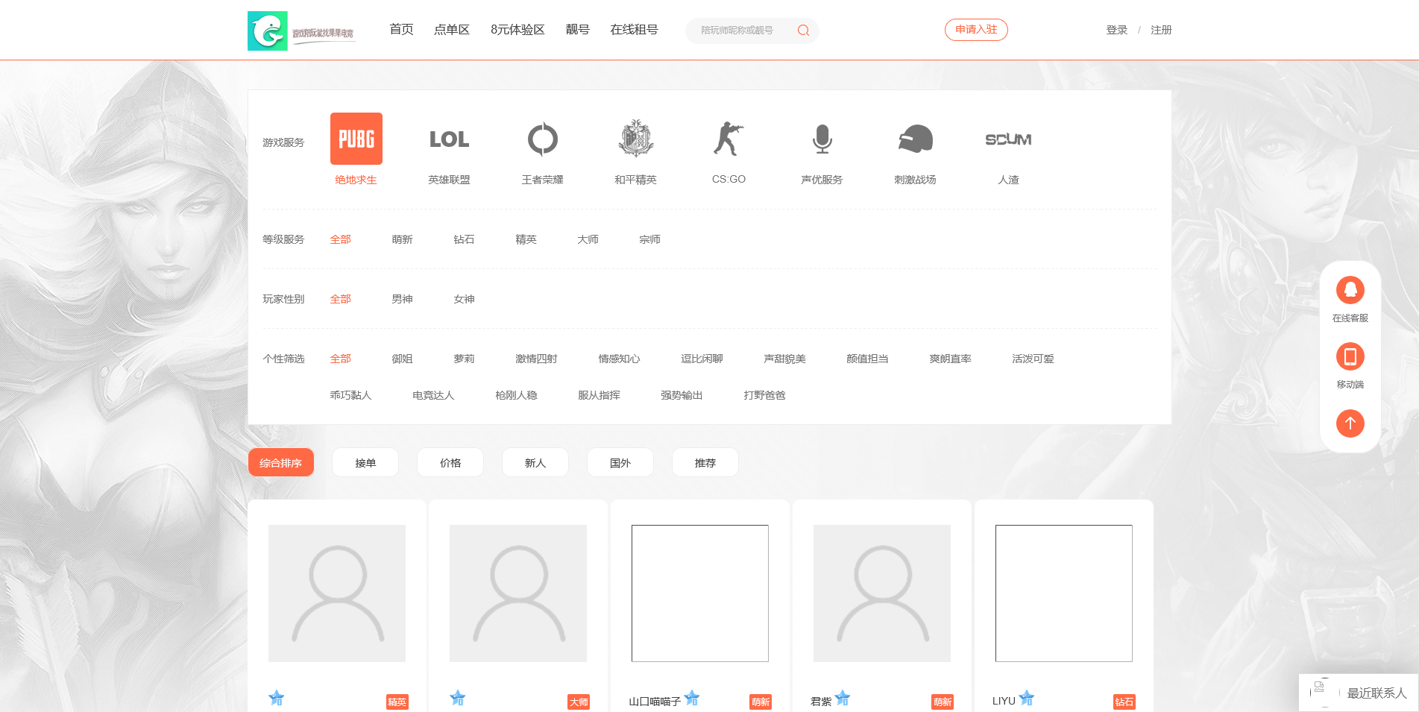Filter personality by 爽朗直率
Image resolution: width=1419 pixels, height=712 pixels.
click(x=951, y=359)
